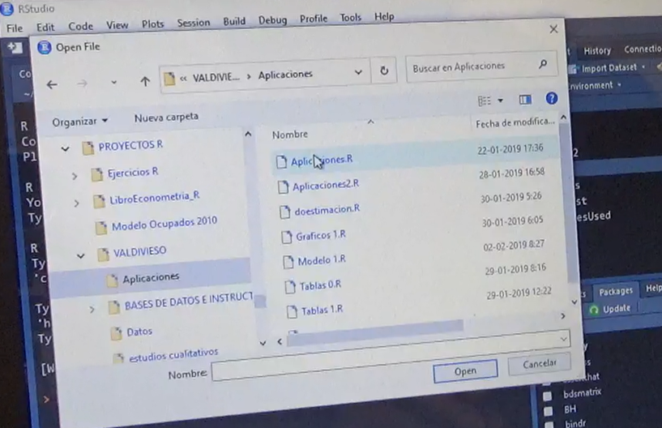
Task: Click the Datos folder icon
Action: [116, 333]
